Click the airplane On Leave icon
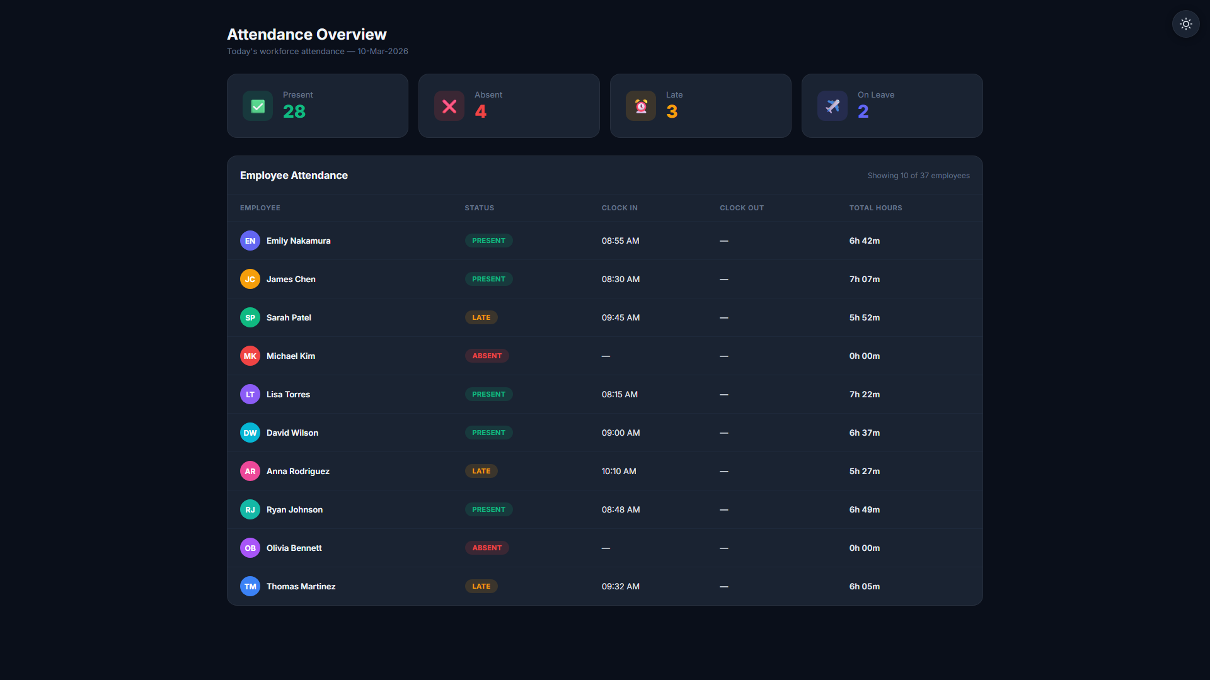 [x=833, y=106]
